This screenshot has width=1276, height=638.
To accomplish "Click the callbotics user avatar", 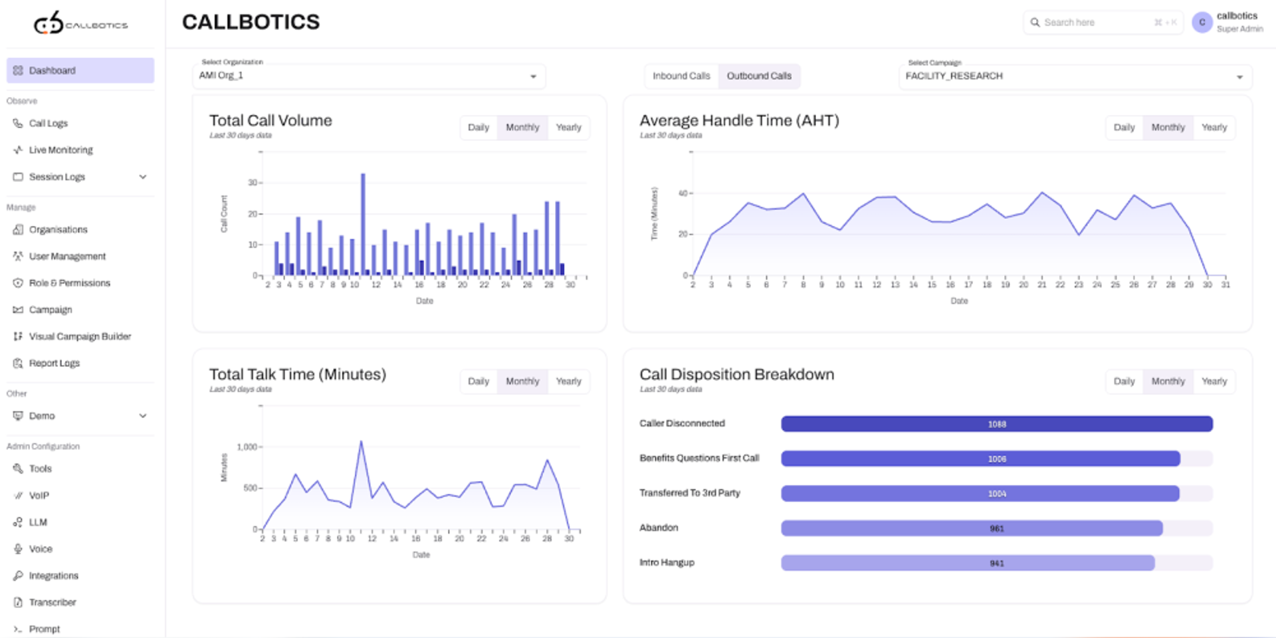I will (x=1202, y=22).
